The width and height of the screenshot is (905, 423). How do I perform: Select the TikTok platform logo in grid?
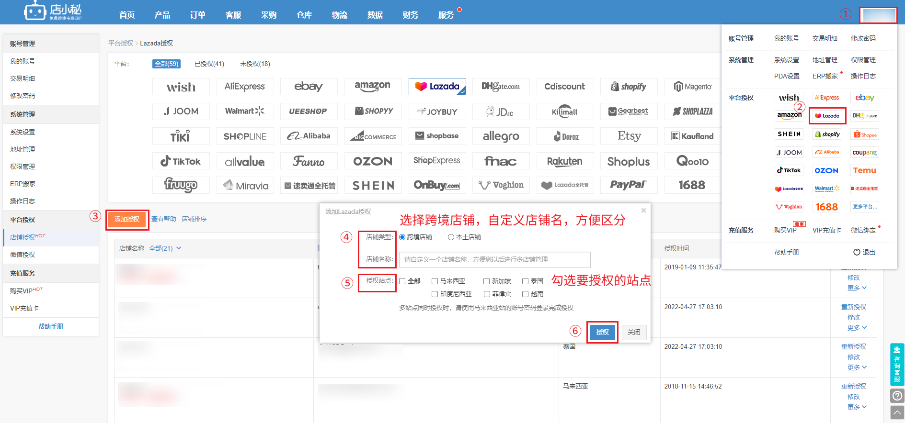coord(181,161)
